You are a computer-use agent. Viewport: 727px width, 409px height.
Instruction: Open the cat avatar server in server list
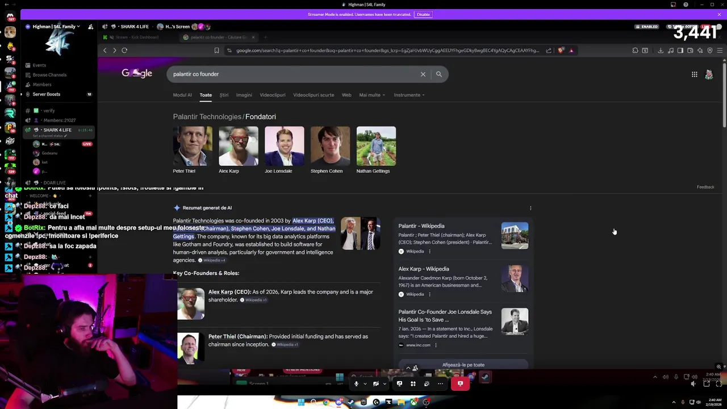10,32
